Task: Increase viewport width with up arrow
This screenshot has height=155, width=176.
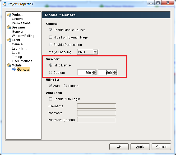Action: point(94,71)
